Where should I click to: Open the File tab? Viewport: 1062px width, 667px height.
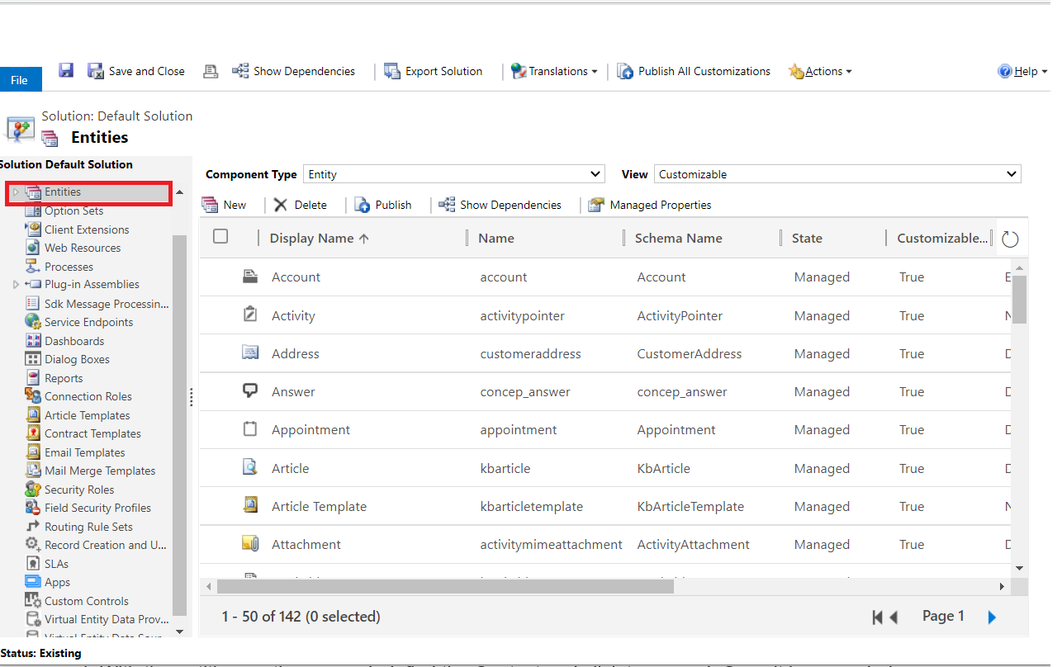coord(20,80)
